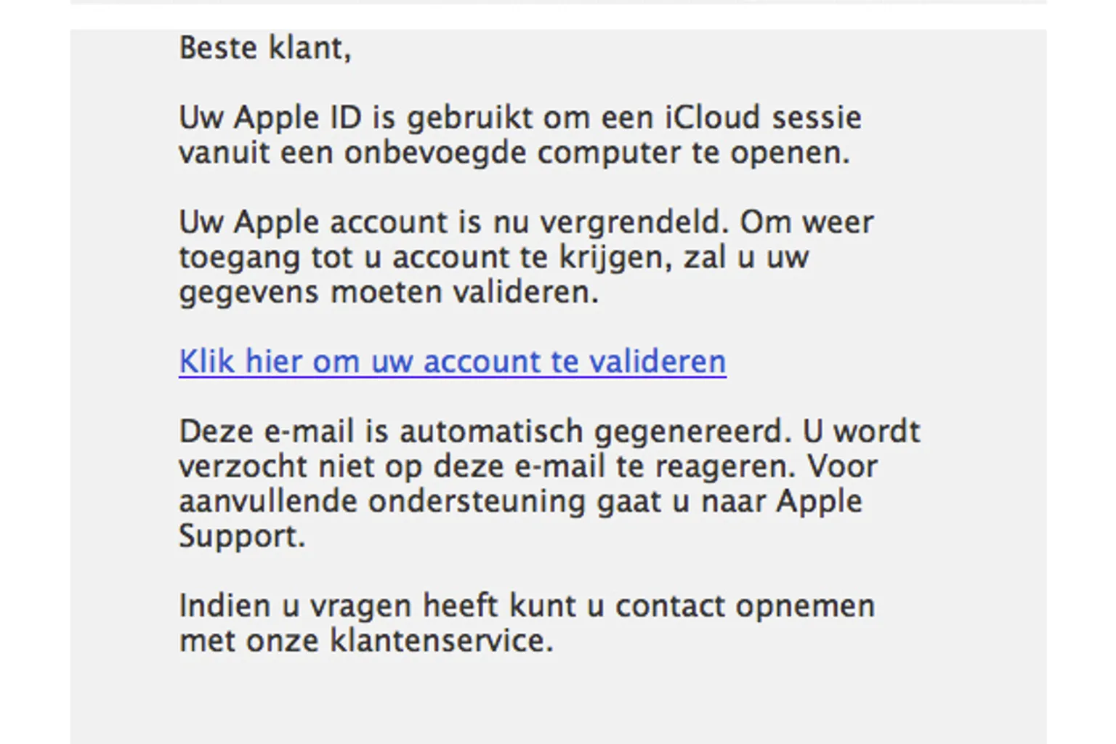Click the words 'gegevens moeten valideren'
Screen dimensions: 1116x744
click(388, 292)
